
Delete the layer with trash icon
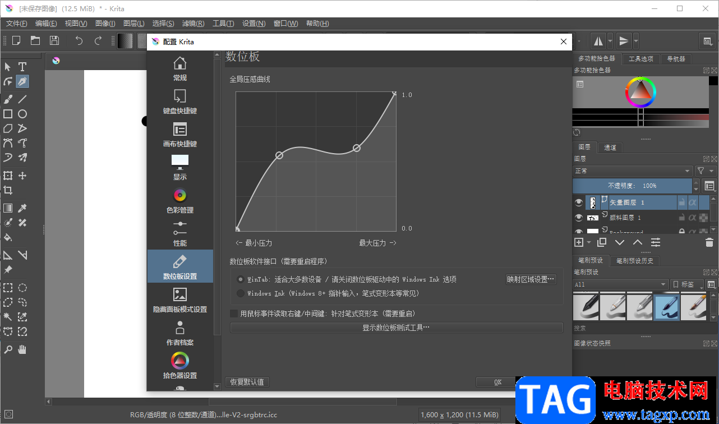pos(709,242)
